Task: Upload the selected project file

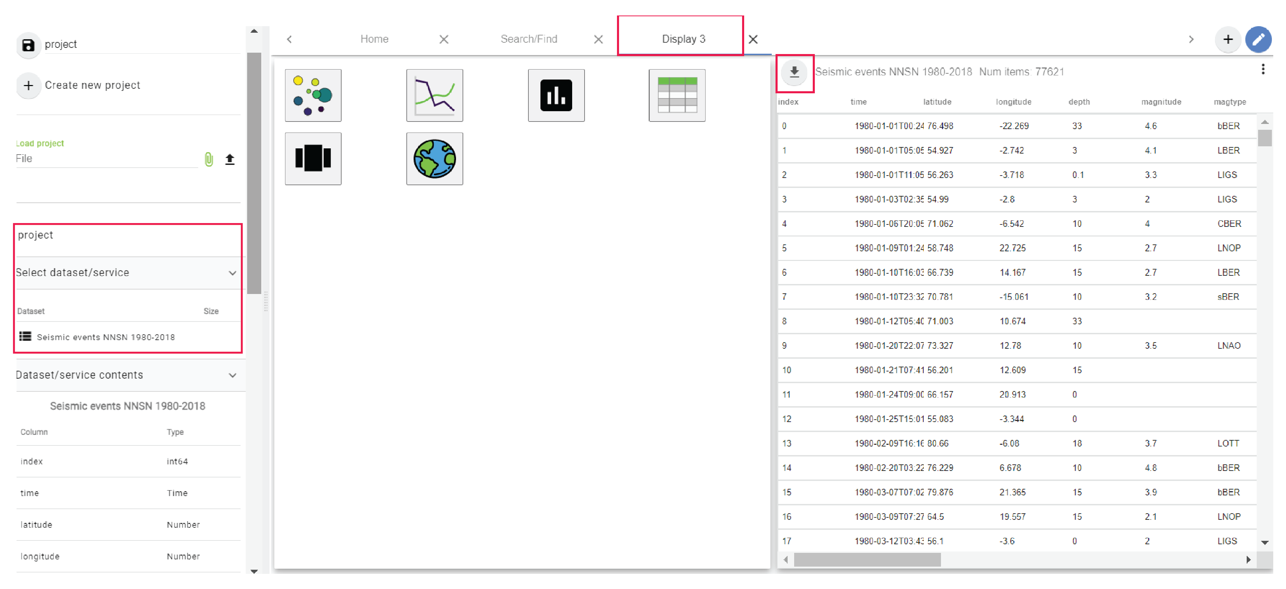Action: pos(230,159)
